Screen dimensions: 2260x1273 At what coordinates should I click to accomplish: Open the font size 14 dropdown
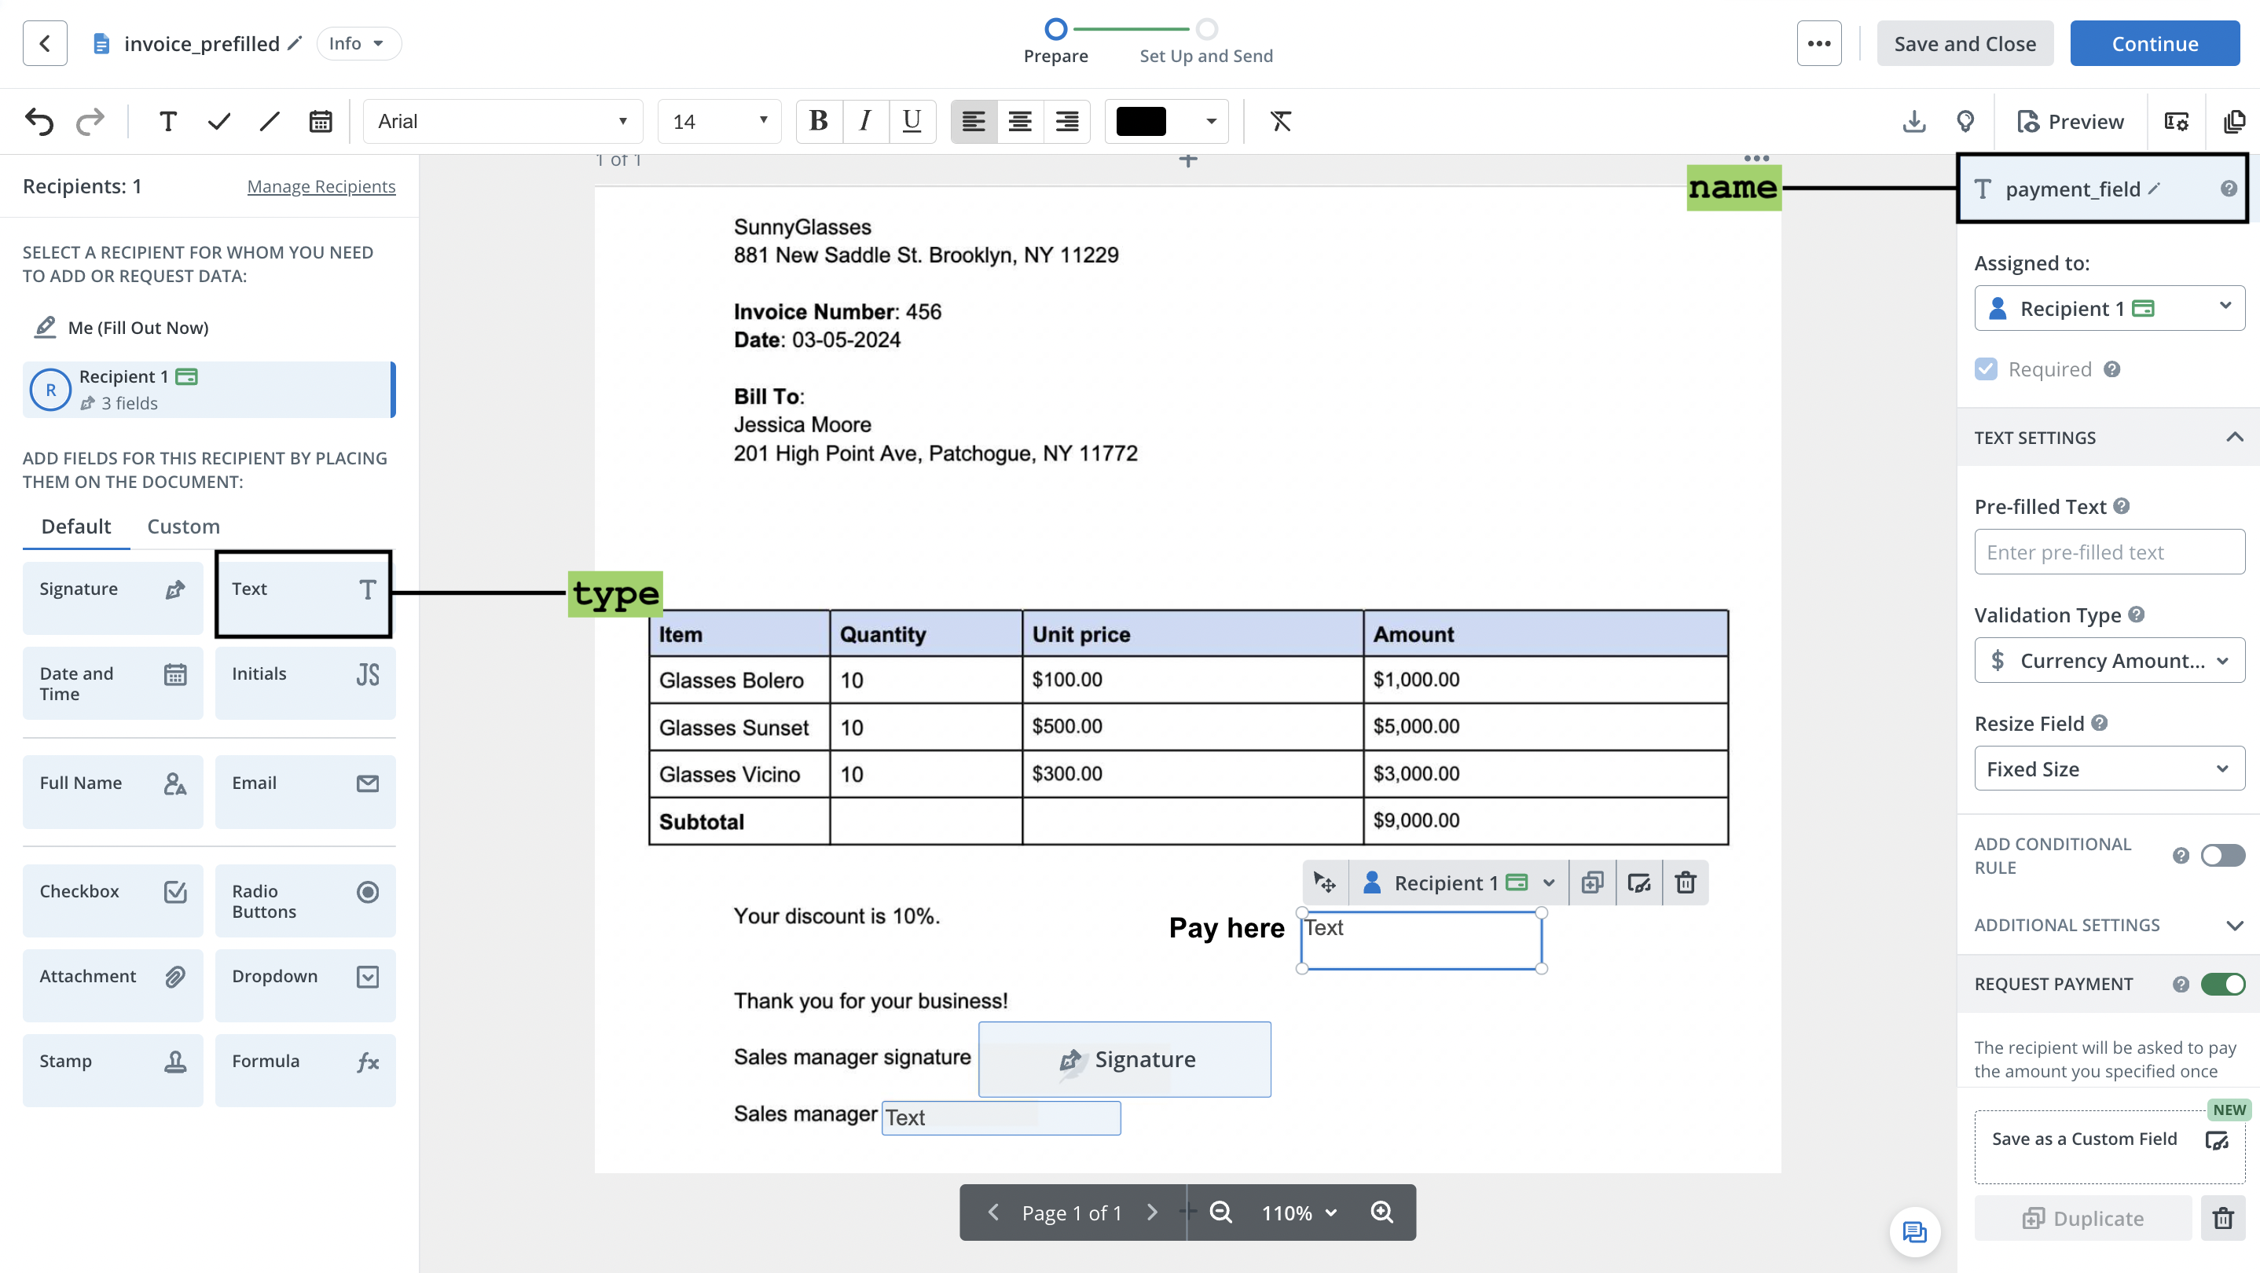(x=719, y=121)
